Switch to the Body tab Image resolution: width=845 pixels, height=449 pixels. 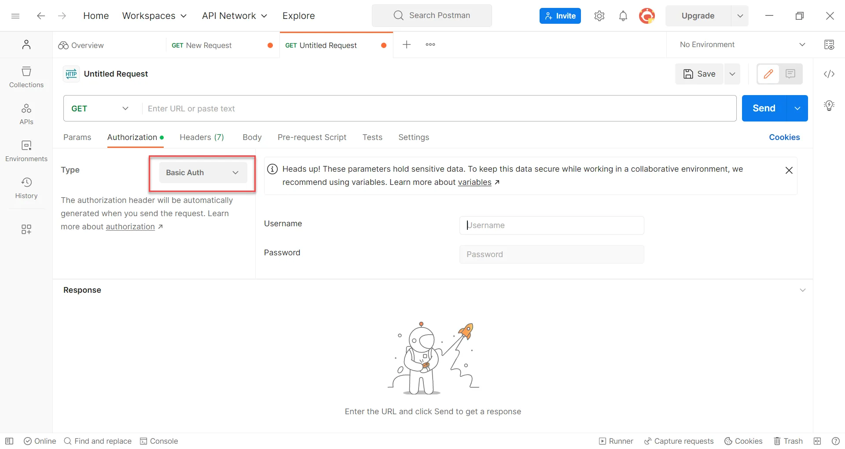(x=252, y=137)
